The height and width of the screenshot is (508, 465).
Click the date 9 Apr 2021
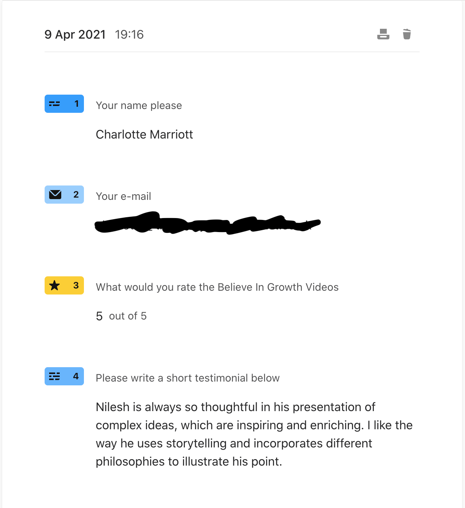75,34
